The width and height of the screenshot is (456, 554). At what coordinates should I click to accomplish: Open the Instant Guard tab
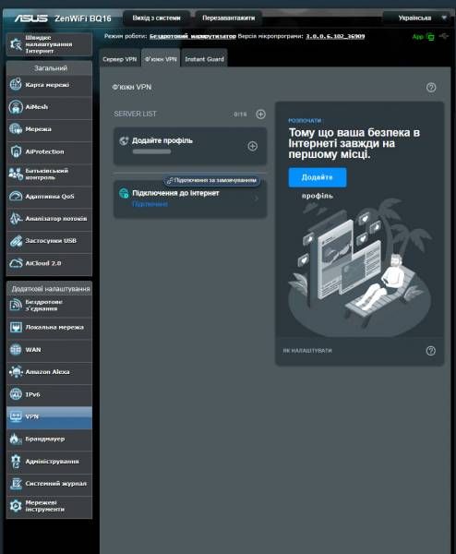[204, 59]
